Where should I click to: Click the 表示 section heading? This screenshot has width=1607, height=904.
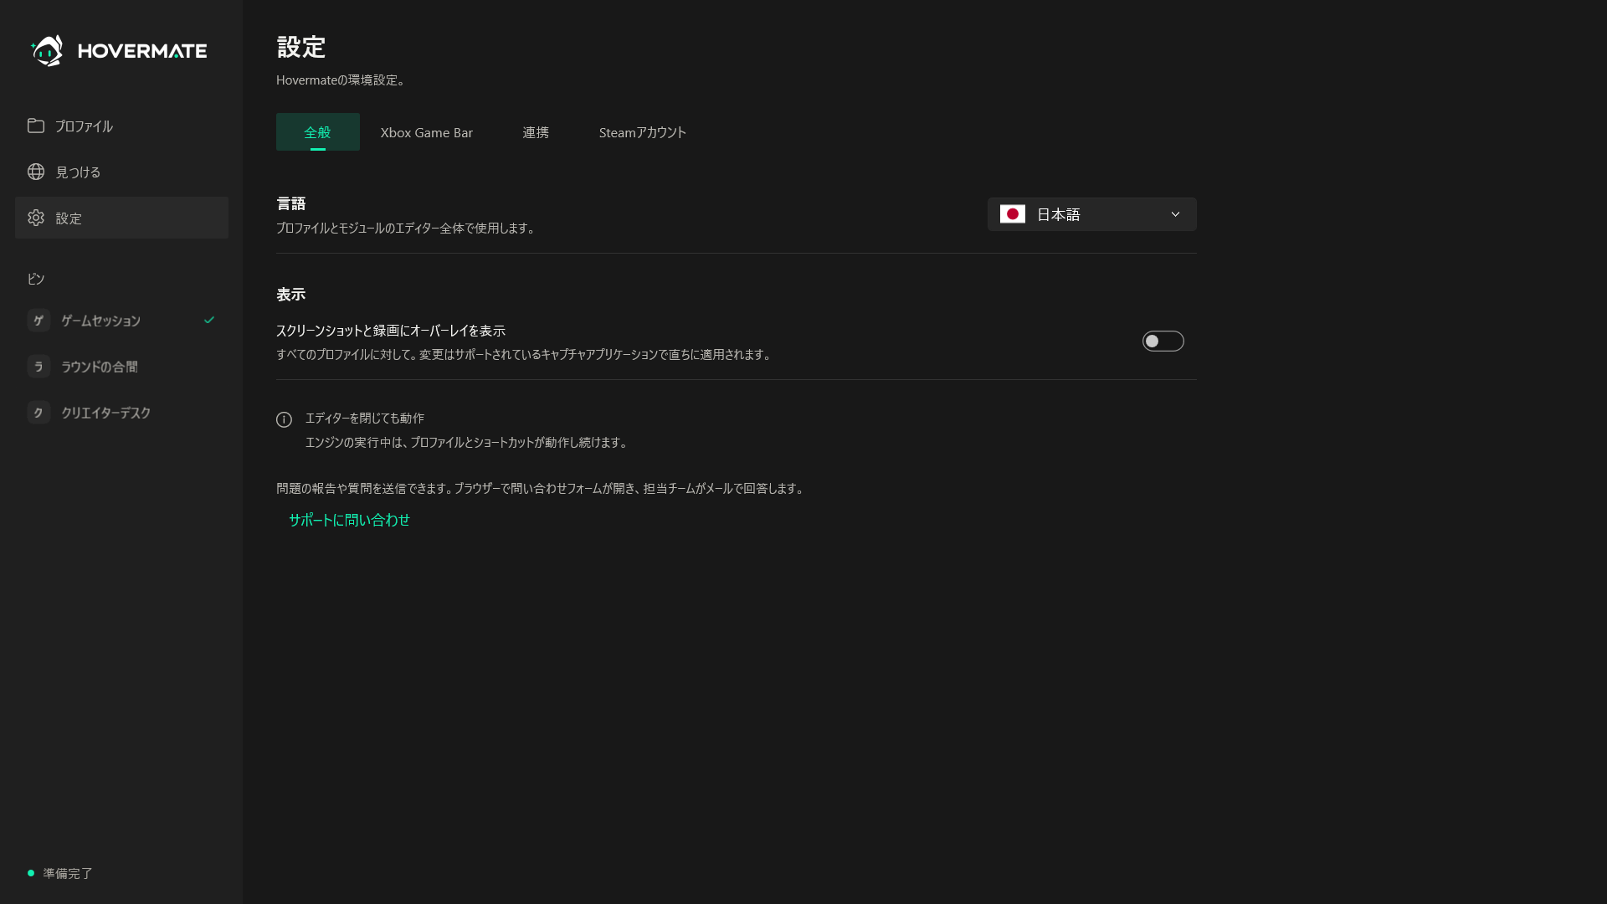291,295
